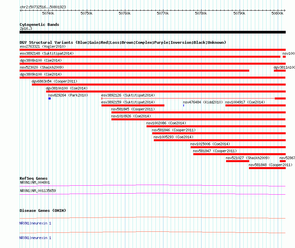Click the blue nsv829264 gain variant box

coord(49,98)
